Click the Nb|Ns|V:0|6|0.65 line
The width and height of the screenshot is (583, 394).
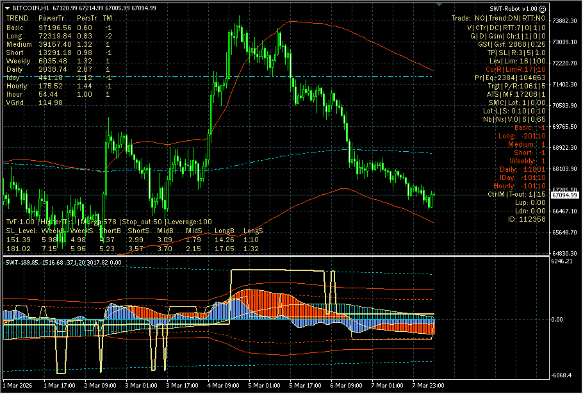tap(514, 119)
